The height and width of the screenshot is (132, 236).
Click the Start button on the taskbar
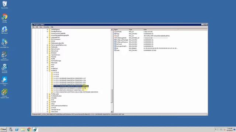(x=3, y=129)
